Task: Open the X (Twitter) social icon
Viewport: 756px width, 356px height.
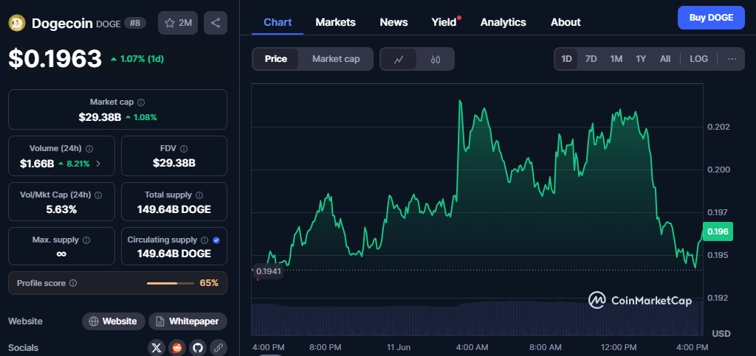Action: pos(156,347)
